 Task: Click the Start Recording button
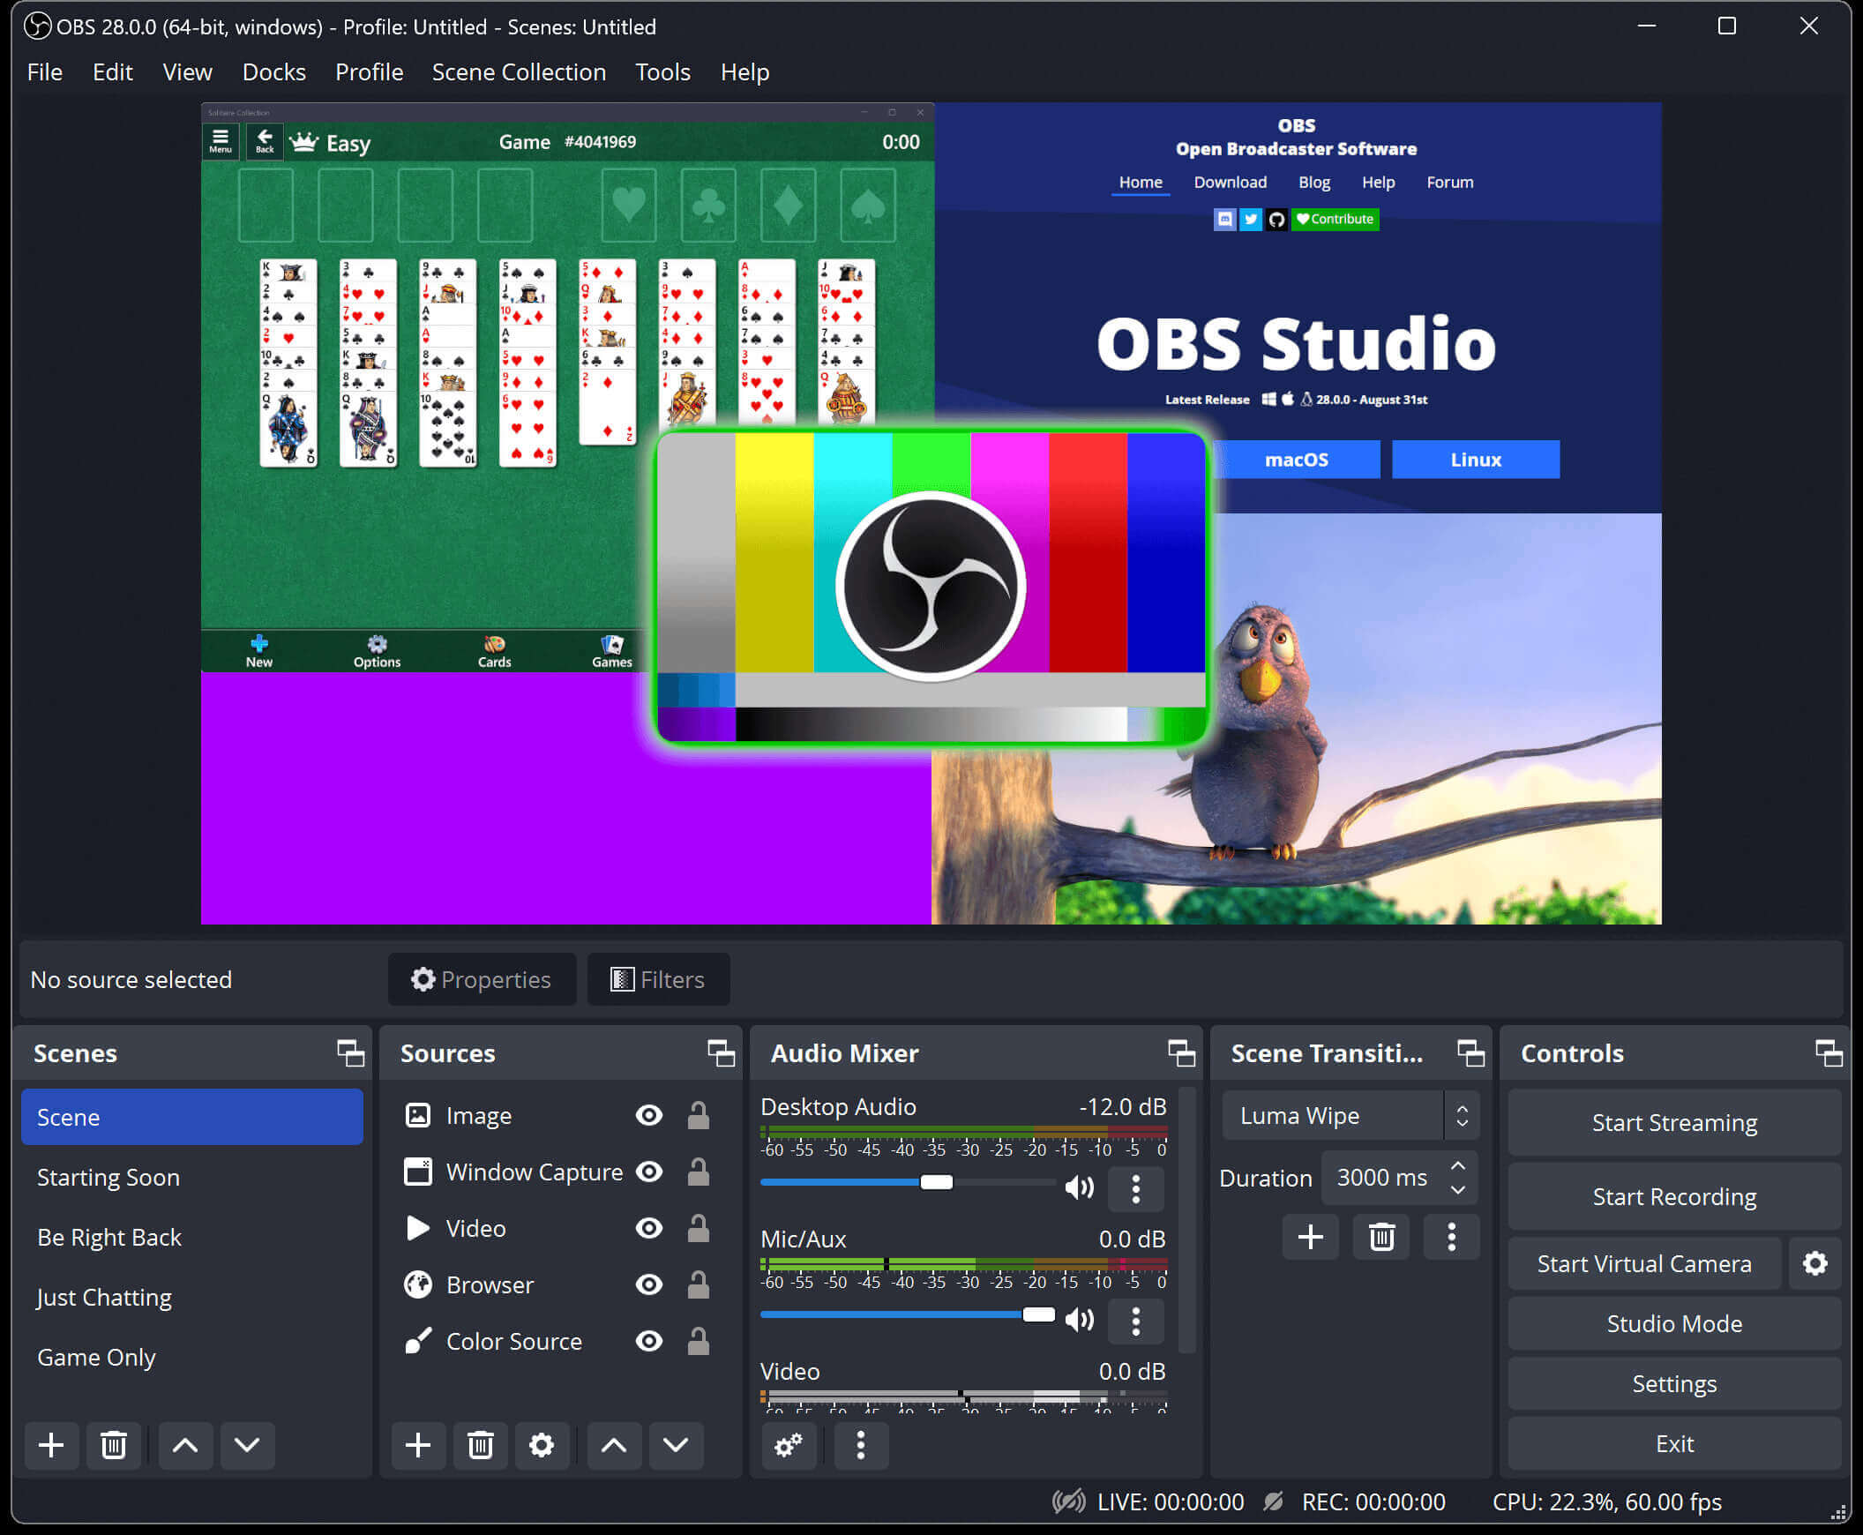(1672, 1194)
